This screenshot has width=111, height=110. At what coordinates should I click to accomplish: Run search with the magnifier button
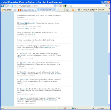(107, 6)
